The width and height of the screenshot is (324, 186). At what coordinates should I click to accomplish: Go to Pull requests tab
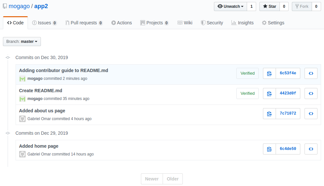[84, 23]
